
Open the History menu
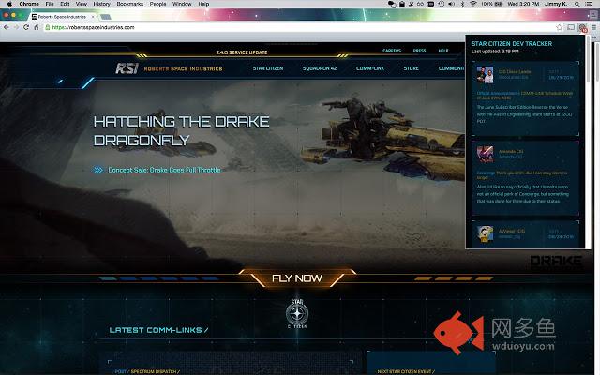click(x=101, y=4)
